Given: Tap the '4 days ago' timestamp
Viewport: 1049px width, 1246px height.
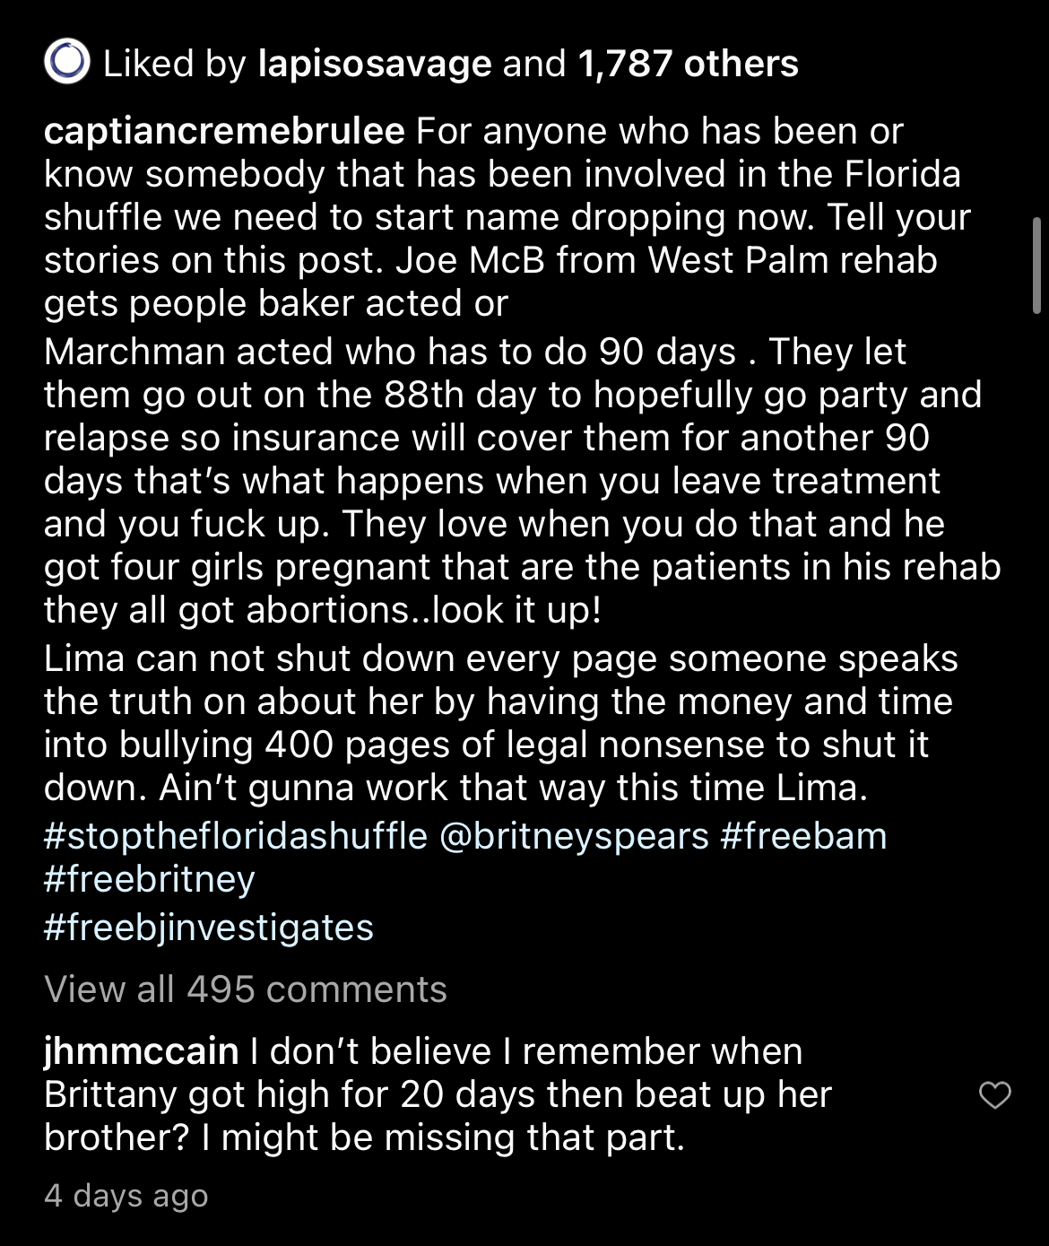Looking at the screenshot, I should (x=126, y=1196).
